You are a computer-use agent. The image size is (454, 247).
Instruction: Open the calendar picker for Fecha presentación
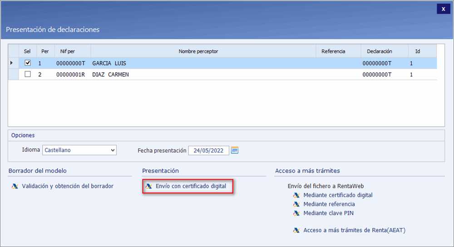235,150
